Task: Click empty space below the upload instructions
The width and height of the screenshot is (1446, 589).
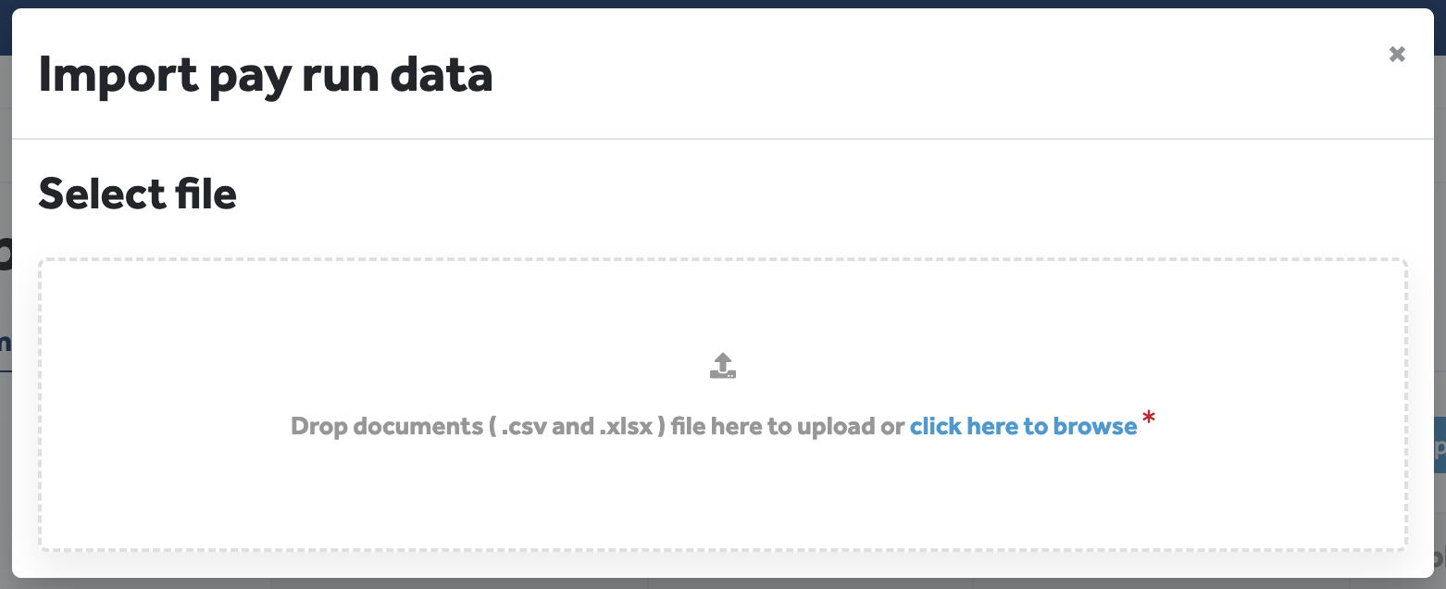Action: [x=722, y=495]
